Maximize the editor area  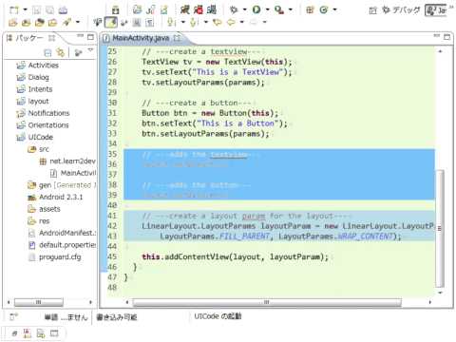coord(446,37)
